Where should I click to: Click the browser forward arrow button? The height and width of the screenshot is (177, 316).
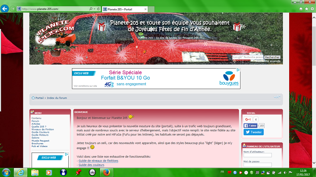click(13, 9)
